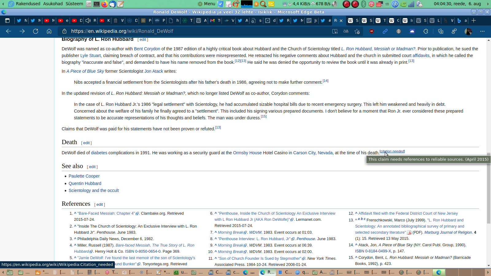Screen dimensions: 491x276
Task: Open a new browser tab
Action: coord(474,21)
